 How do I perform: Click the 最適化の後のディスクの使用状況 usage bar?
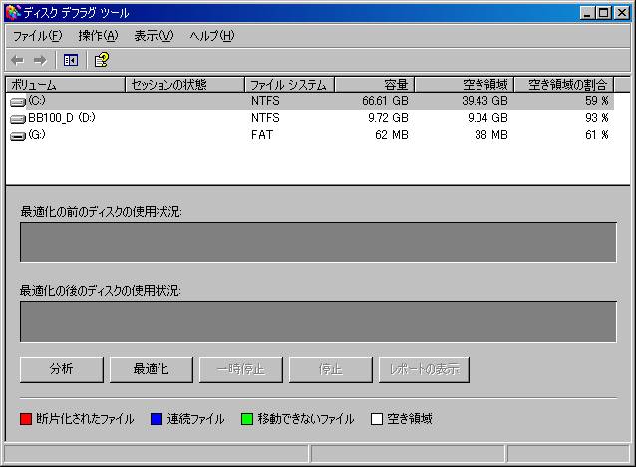point(318,322)
